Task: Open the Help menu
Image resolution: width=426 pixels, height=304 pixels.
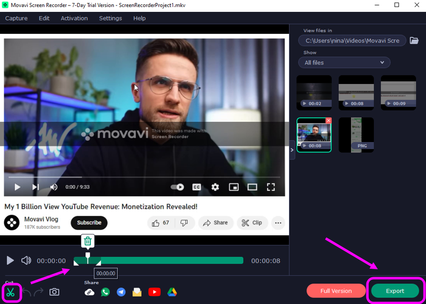Action: 140,18
